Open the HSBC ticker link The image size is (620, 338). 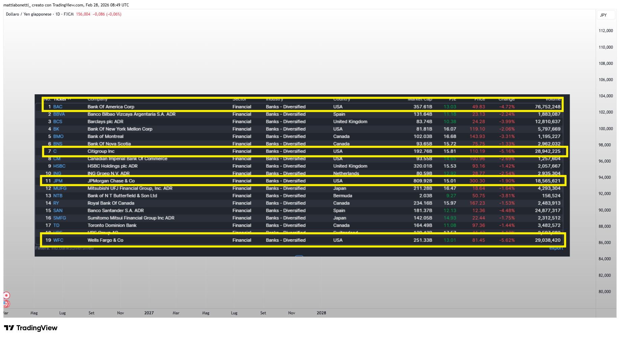(59, 166)
